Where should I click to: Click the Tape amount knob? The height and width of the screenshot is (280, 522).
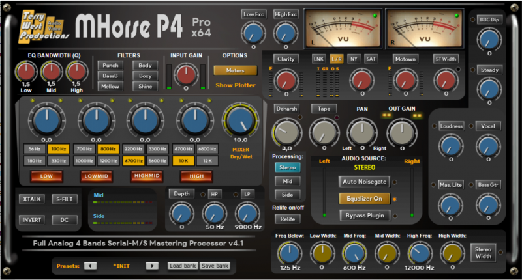(324, 132)
